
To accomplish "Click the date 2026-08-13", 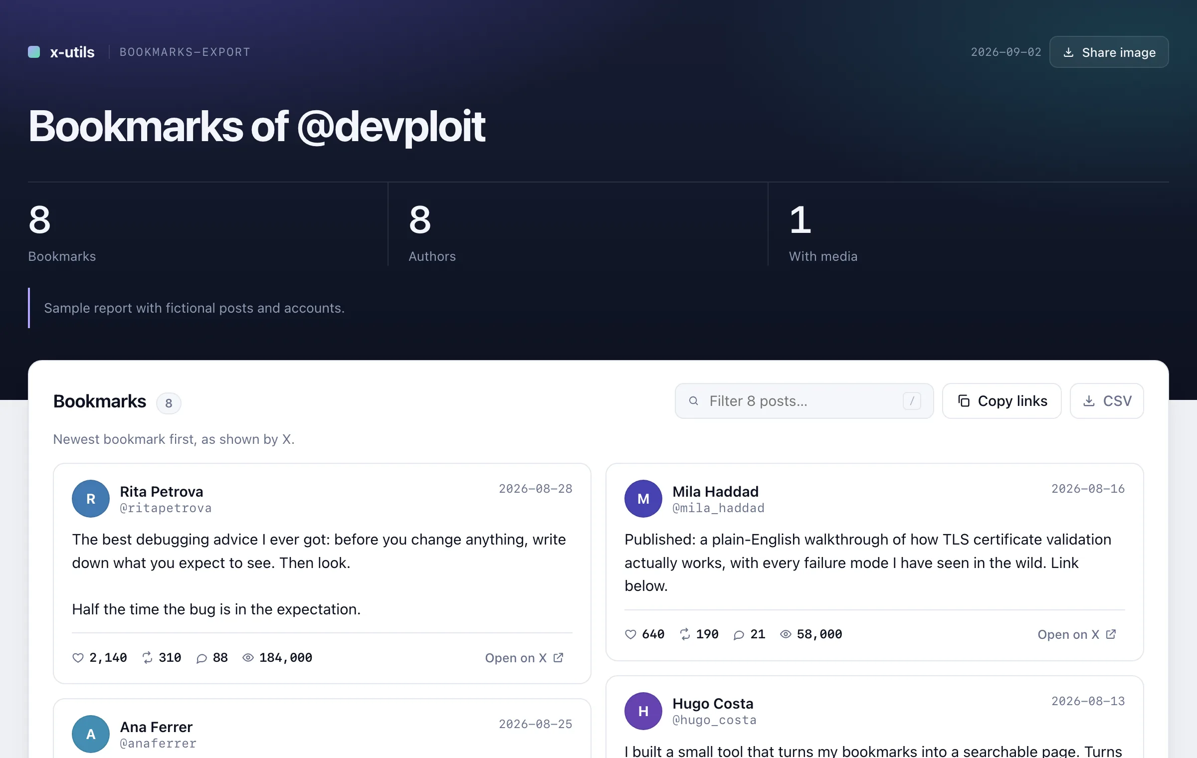I will (x=1088, y=701).
